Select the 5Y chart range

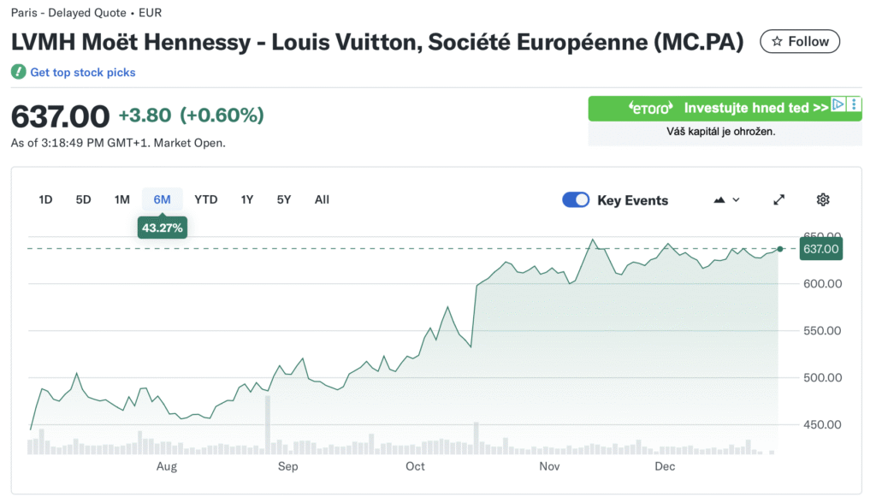(284, 199)
